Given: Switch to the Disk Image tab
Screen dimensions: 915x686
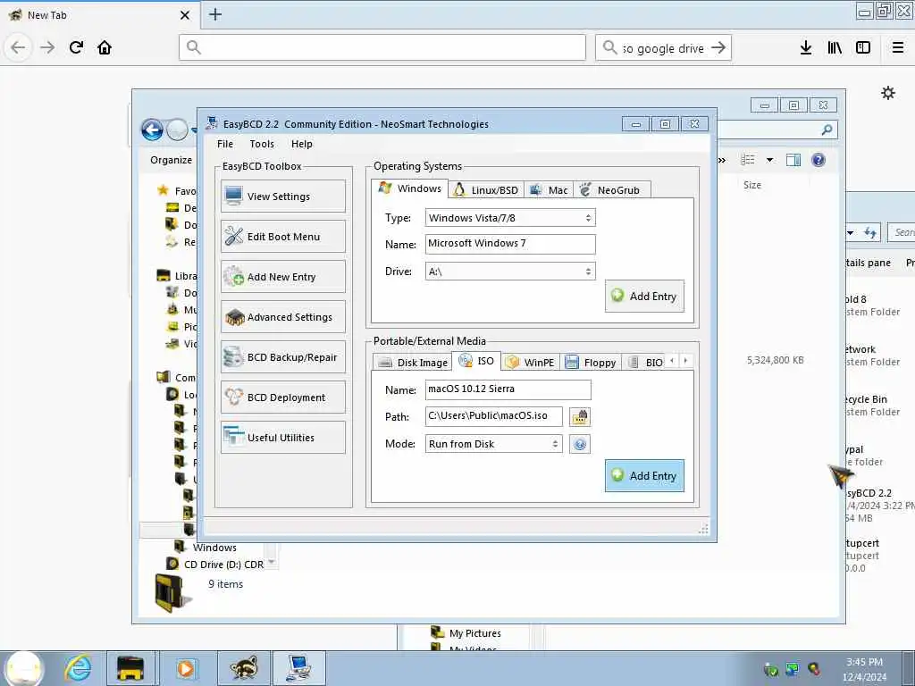Looking at the screenshot, I should [x=412, y=363].
